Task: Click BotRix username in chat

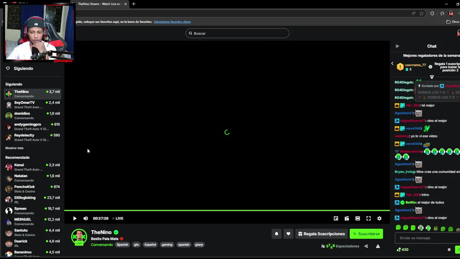Action: point(411,203)
